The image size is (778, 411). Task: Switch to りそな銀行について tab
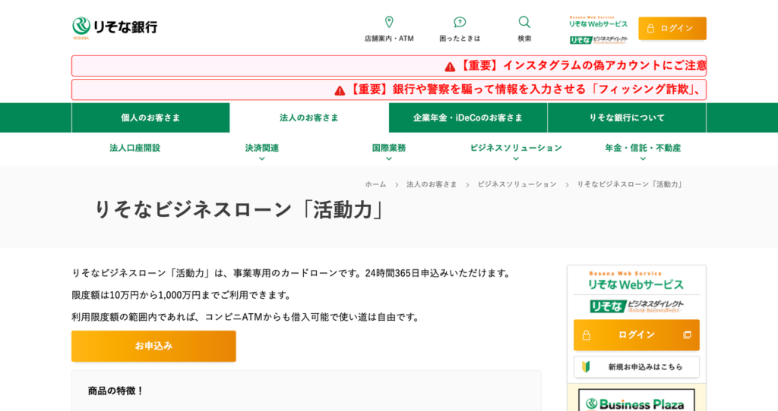pos(627,118)
